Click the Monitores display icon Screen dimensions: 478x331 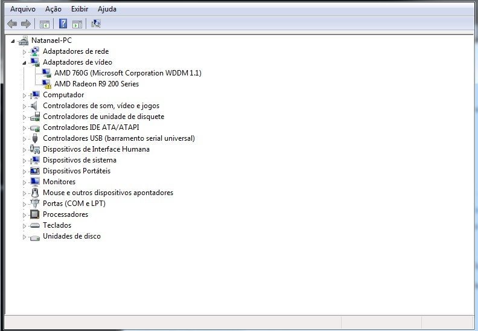(x=35, y=182)
